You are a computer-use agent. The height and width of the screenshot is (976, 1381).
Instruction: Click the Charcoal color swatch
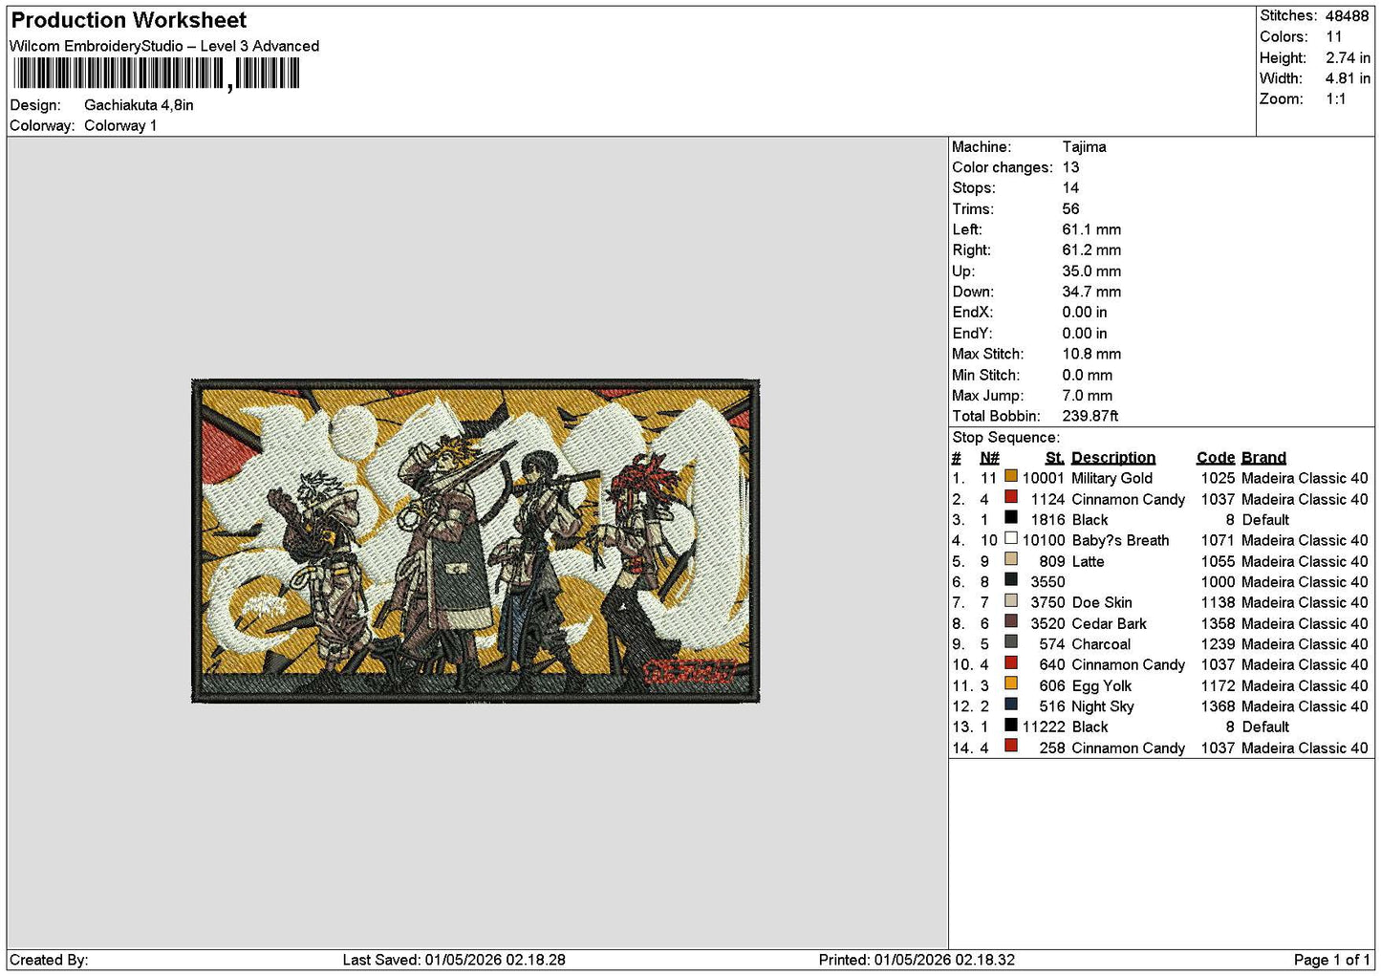tap(1010, 643)
